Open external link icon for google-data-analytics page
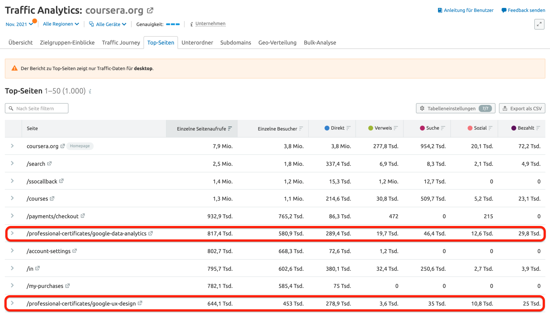 (x=151, y=233)
